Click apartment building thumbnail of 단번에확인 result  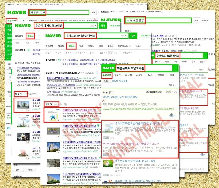pyautogui.click(x=54, y=147)
